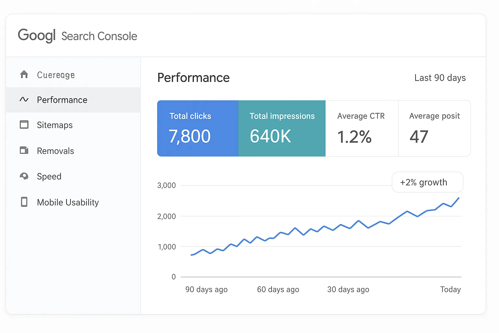
Task: Expand the +2% growth details badge
Action: coord(427,182)
